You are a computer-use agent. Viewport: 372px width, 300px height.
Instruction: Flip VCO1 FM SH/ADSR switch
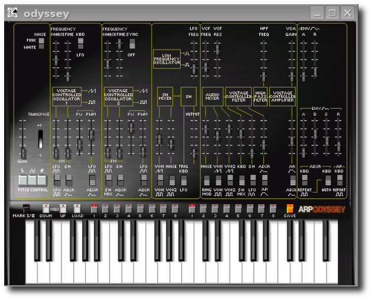[68, 181]
